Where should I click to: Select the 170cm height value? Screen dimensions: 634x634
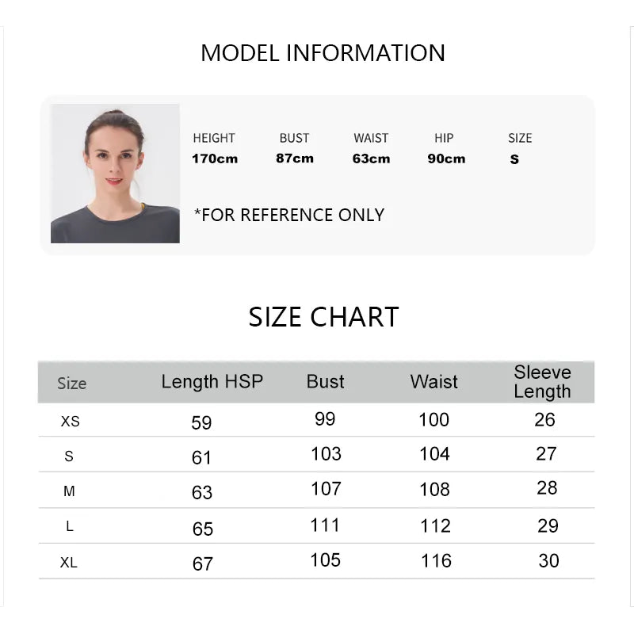215,158
